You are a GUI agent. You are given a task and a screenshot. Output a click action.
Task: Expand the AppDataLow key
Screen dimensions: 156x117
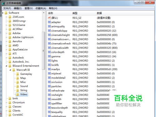click(6, 49)
